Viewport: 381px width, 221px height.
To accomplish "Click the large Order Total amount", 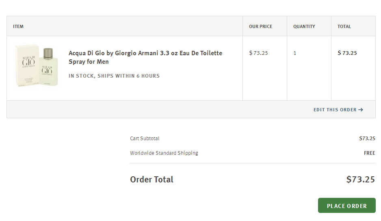I will (x=360, y=180).
